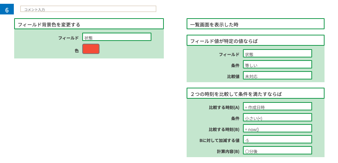Image resolution: width=338 pixels, height=163 pixels.
Task: Click the 色 label beside swatch
Action: (76, 51)
